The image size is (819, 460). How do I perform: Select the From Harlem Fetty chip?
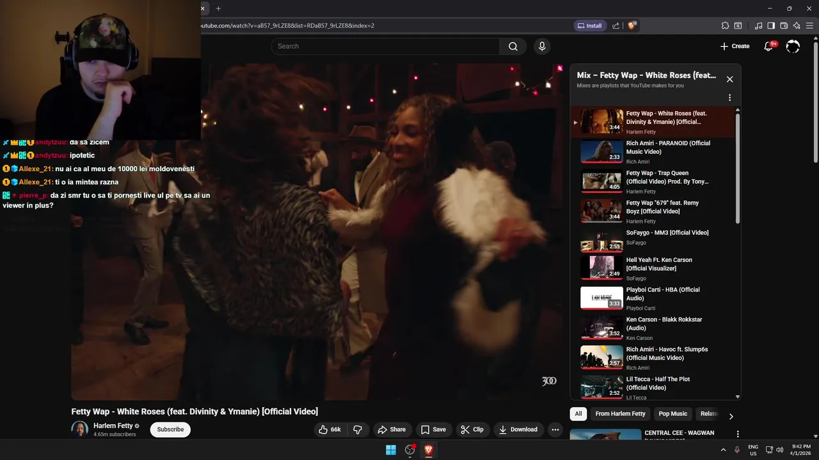tap(621, 414)
